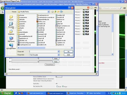The width and height of the screenshot is (127, 95).
Task: Go up one folder level
Action: [55, 12]
